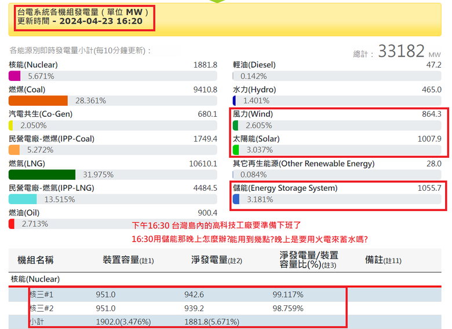This screenshot has width=452, height=329.
Task: Click the 核三#1 ratio 99.117%
Action: [288, 294]
